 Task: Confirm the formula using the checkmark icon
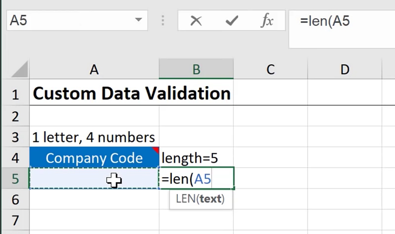point(231,21)
